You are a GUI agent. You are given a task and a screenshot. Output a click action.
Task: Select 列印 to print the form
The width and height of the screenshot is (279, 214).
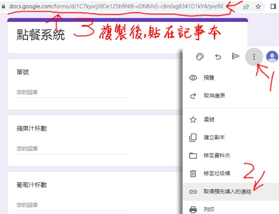(209, 209)
